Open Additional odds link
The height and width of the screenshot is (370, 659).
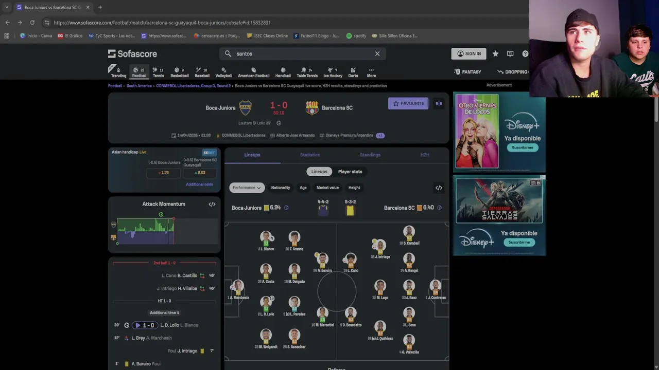tap(199, 184)
